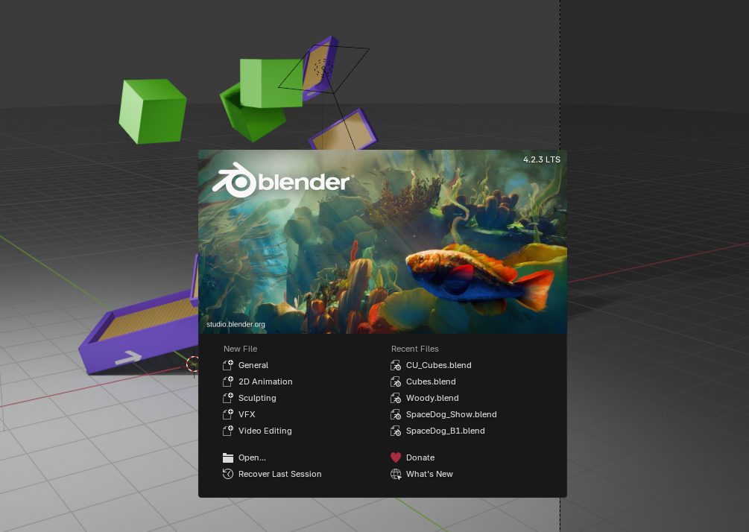
Task: Click the blend file icon beside SpaceDog_B1.blend
Action: click(396, 431)
